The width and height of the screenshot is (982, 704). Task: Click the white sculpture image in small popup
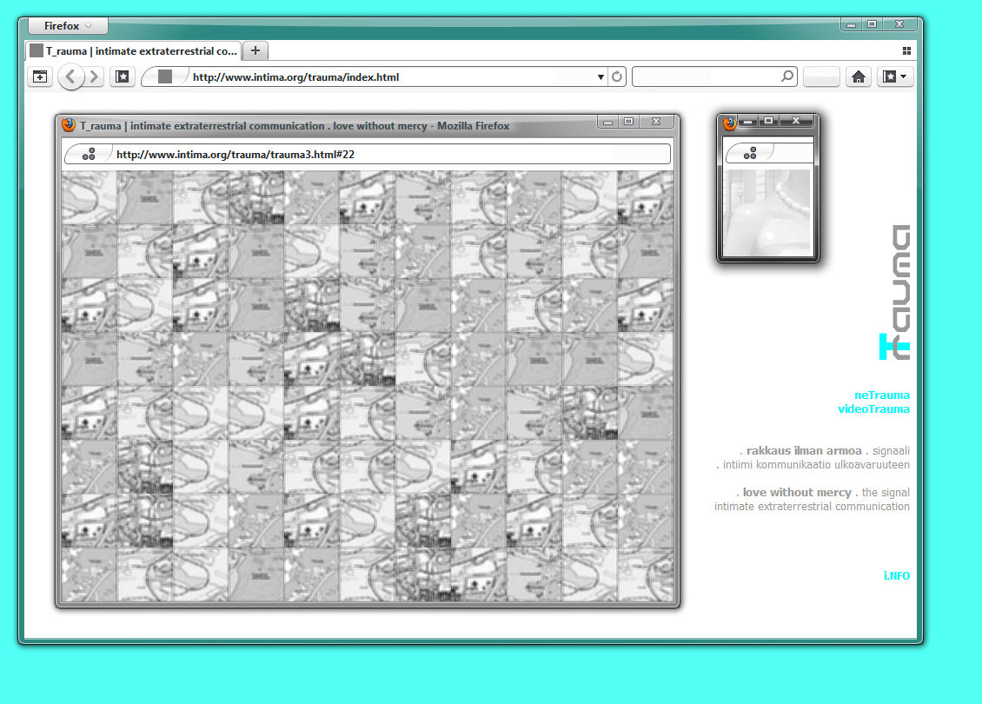click(x=766, y=211)
